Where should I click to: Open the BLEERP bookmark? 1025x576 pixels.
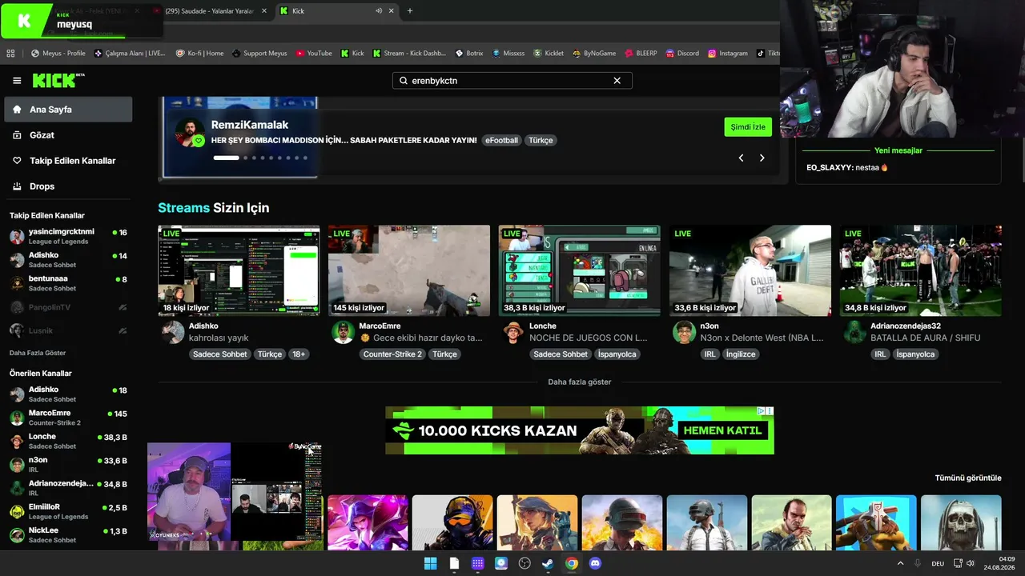coord(641,54)
